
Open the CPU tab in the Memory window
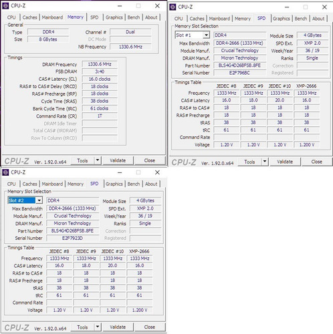click(x=11, y=17)
